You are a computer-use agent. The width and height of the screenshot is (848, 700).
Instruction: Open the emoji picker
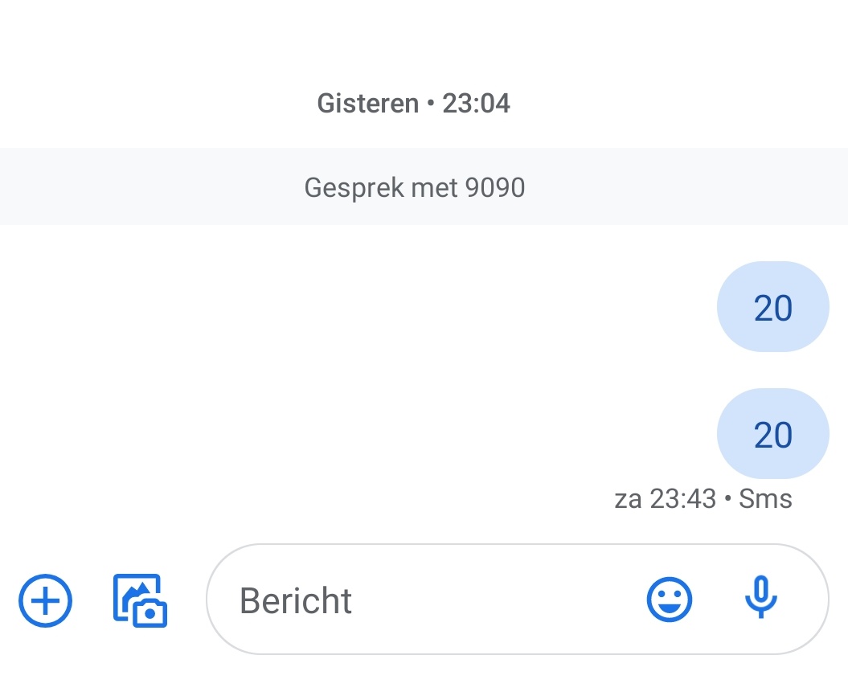(x=669, y=600)
